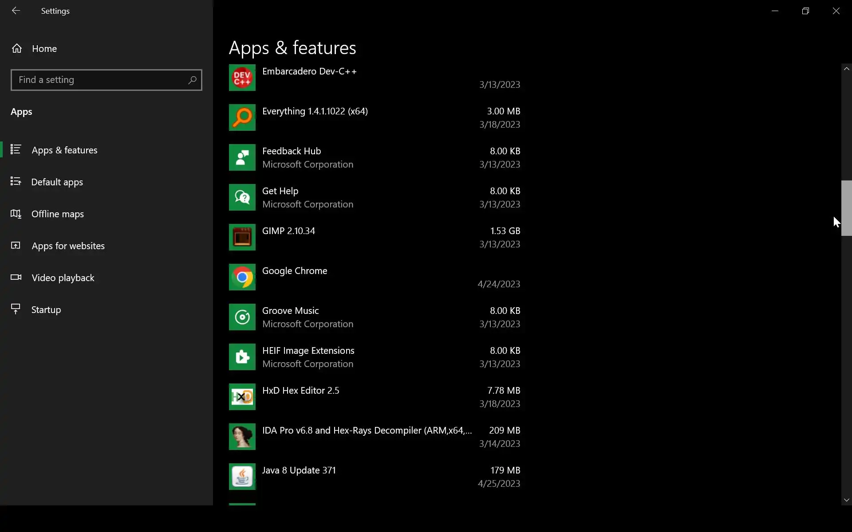This screenshot has width=852, height=532.
Task: Select the GIMP 2.10.34 icon
Action: [242, 237]
